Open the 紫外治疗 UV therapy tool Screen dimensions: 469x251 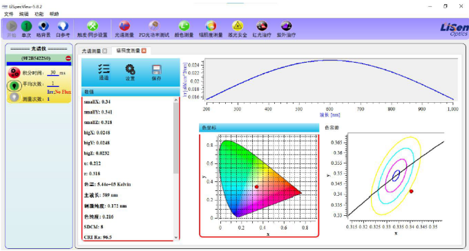click(286, 26)
